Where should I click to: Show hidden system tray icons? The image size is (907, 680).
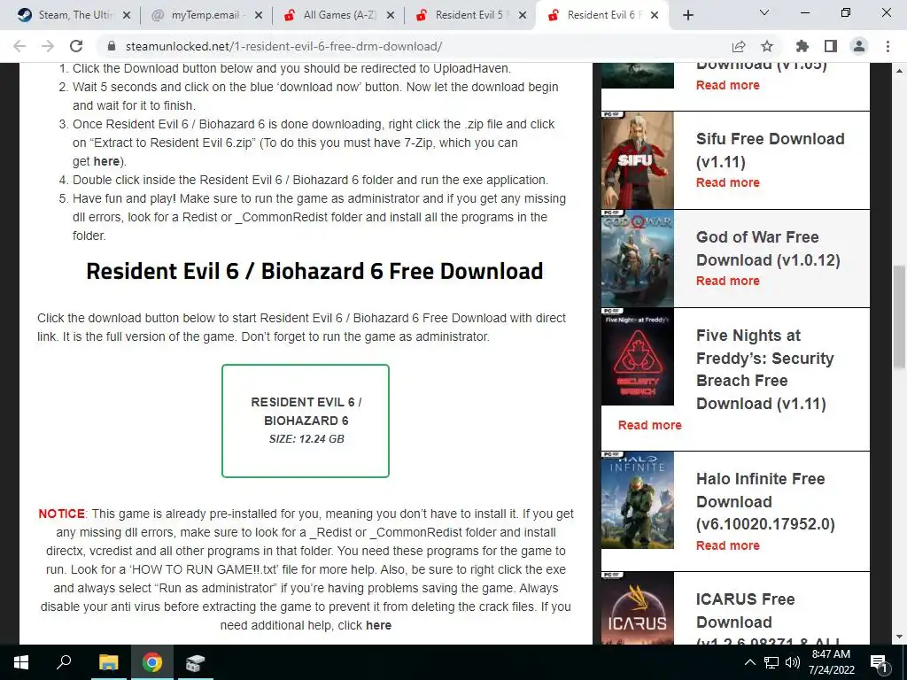[x=749, y=662]
